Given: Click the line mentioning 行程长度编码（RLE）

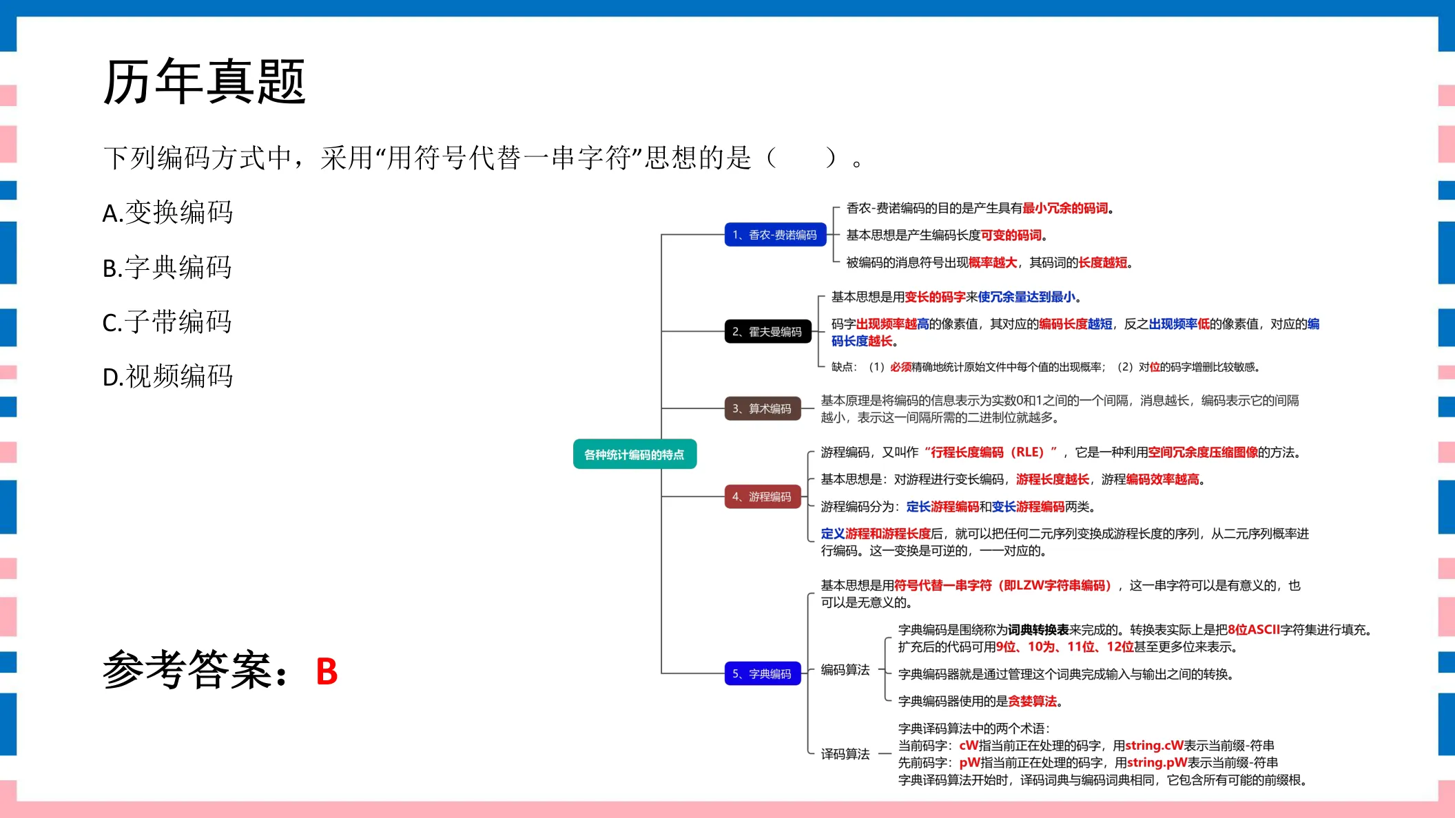Looking at the screenshot, I should point(1061,452).
